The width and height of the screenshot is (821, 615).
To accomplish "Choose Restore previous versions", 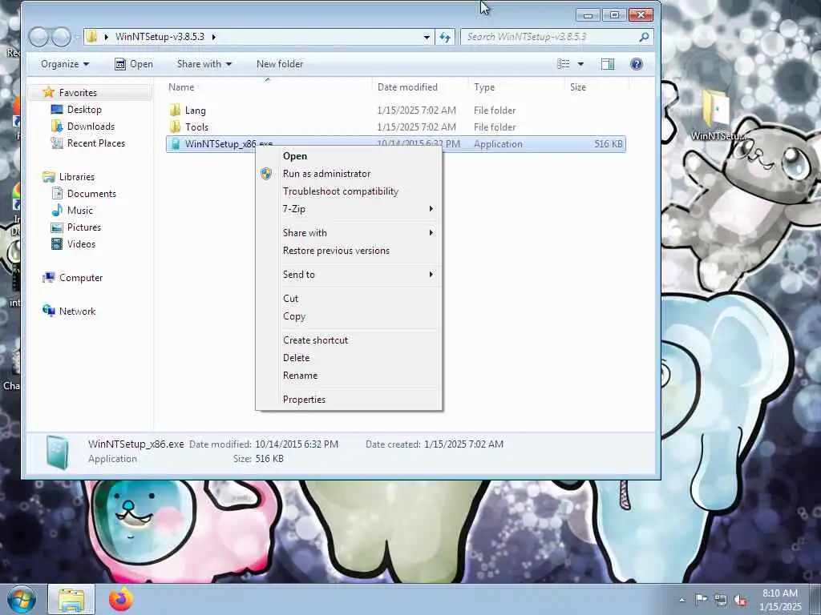I will tap(350, 251).
